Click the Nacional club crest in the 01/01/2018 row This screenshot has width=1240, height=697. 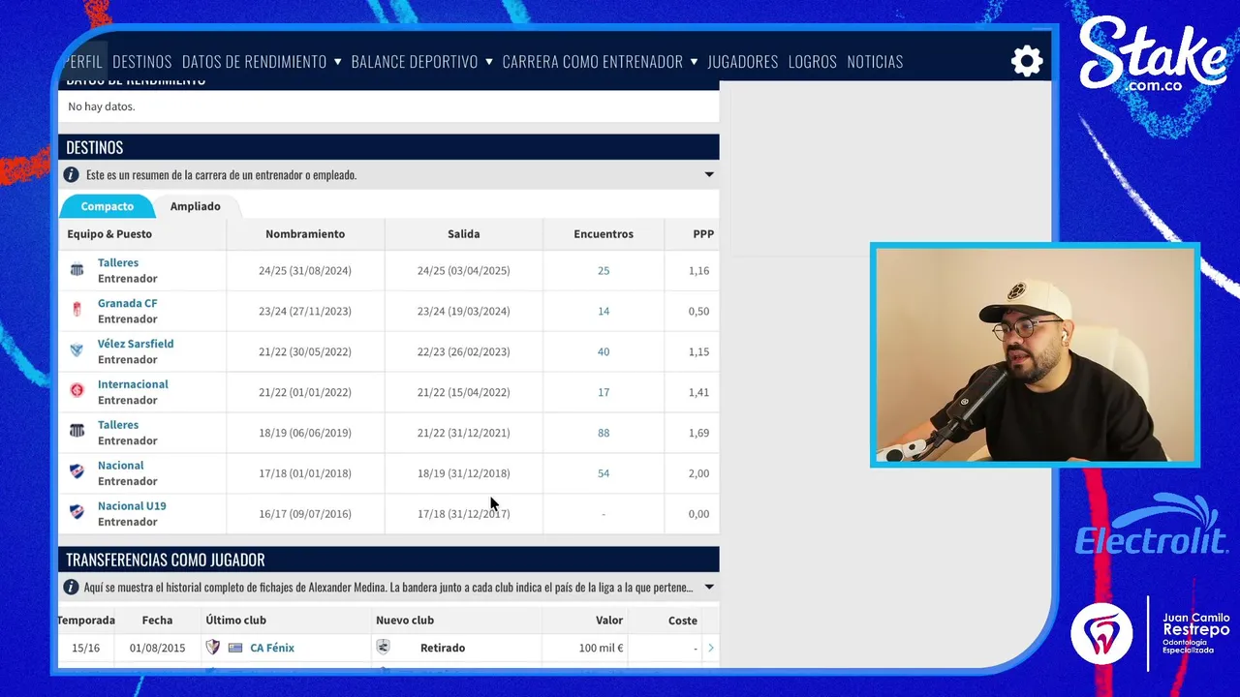[x=77, y=472]
